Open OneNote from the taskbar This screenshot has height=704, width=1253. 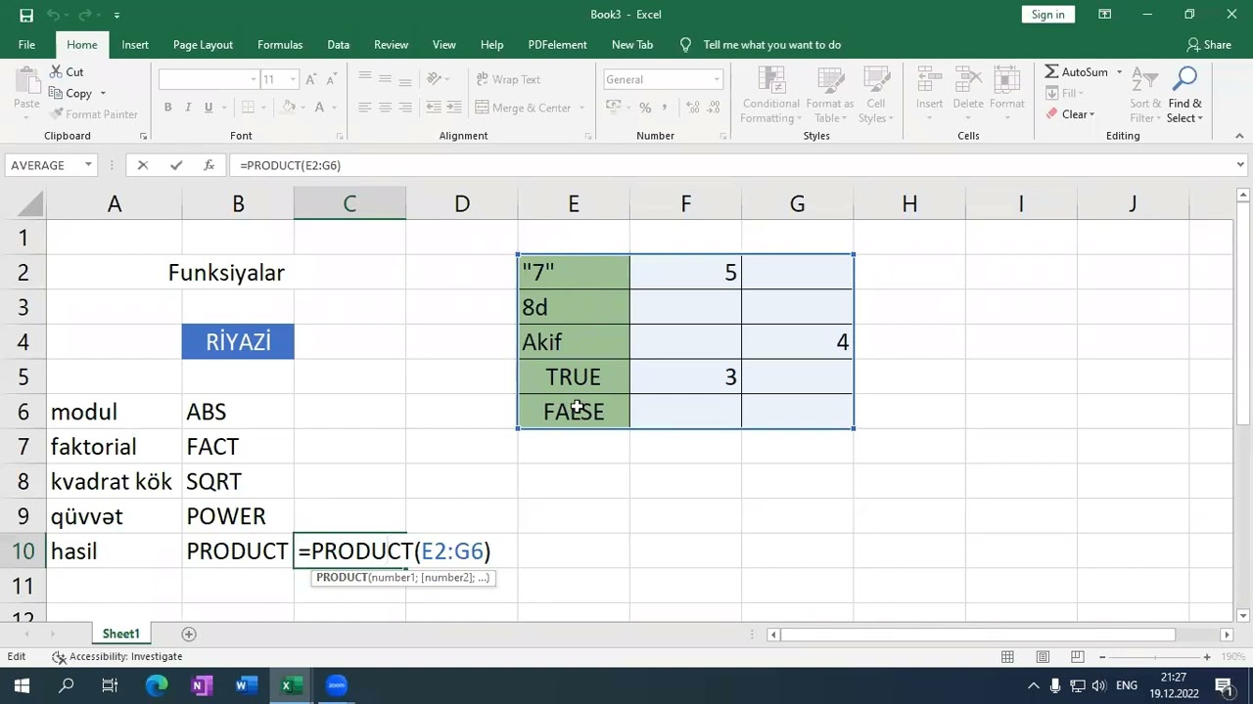pos(202,685)
